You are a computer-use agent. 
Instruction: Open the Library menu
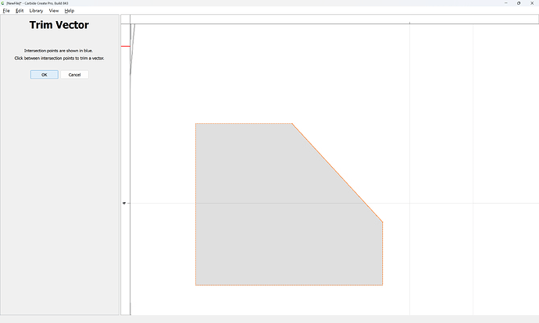click(x=36, y=11)
